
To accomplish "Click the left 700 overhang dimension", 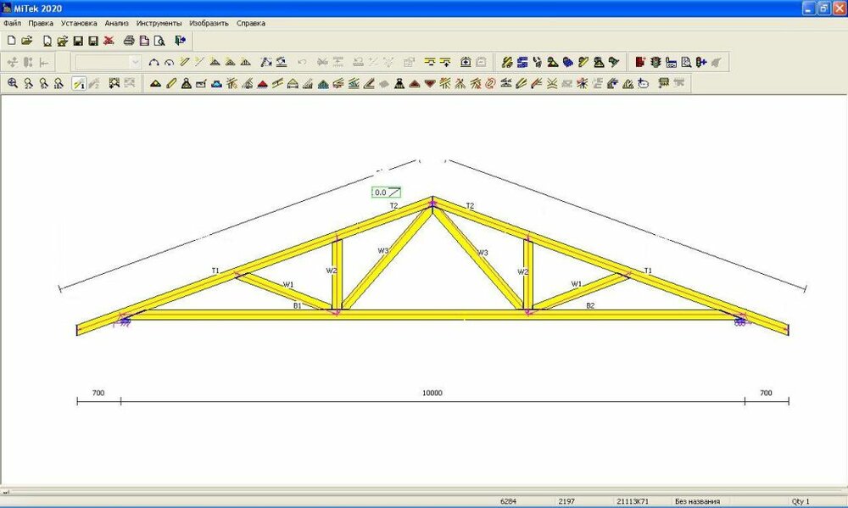I will pyautogui.click(x=98, y=393).
